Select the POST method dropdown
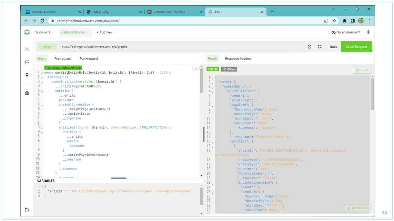Screen dimensions: 394x221 click(x=47, y=47)
